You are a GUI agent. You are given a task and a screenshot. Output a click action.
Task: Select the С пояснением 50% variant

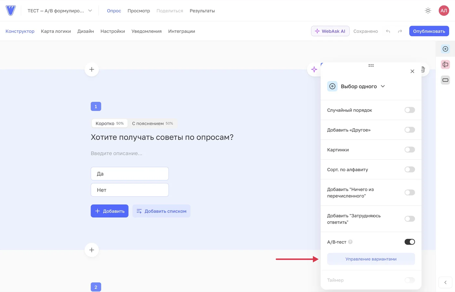tap(153, 123)
